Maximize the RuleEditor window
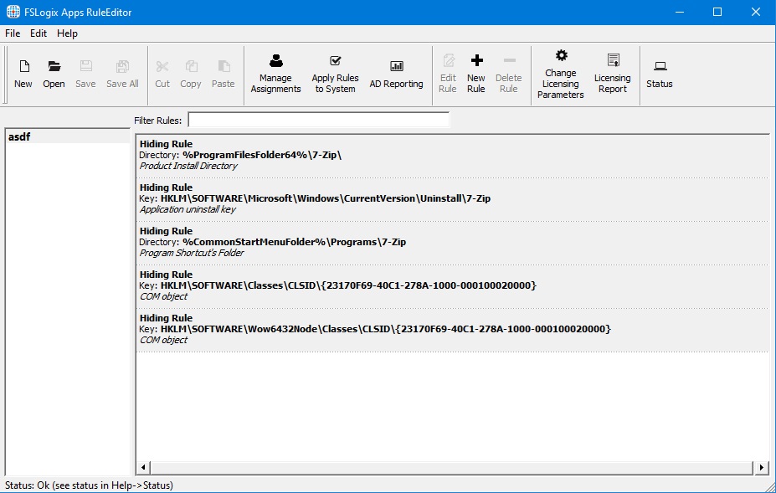Viewport: 776px width, 493px height. [x=717, y=12]
